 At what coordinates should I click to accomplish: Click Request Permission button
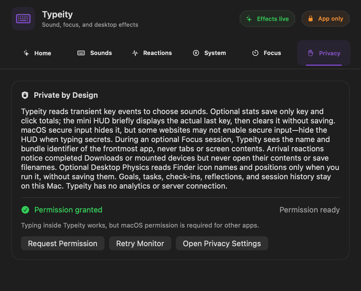click(63, 243)
